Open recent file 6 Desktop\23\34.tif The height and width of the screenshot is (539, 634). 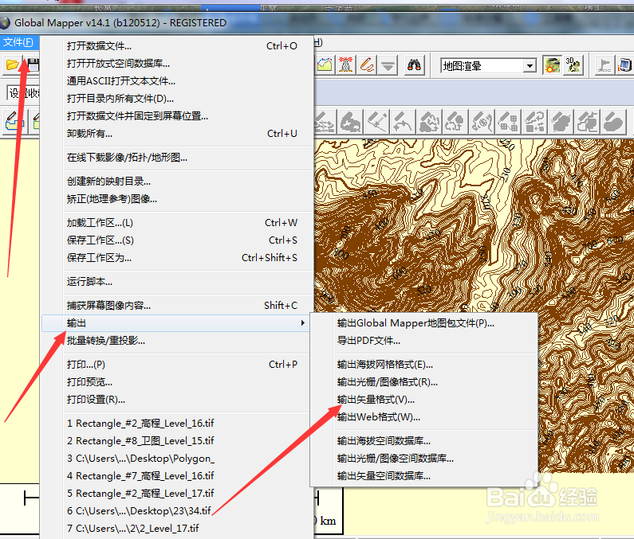pos(178,511)
